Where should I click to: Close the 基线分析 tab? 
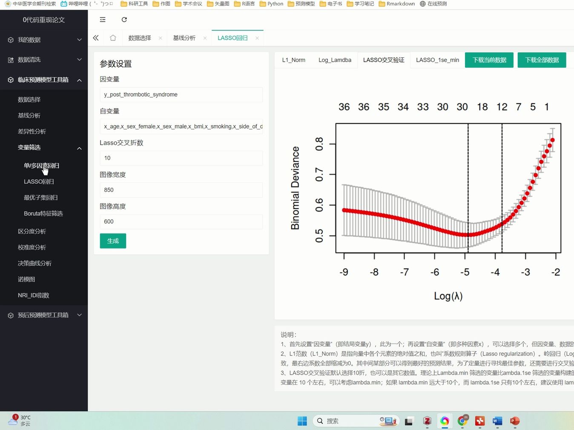click(x=205, y=38)
